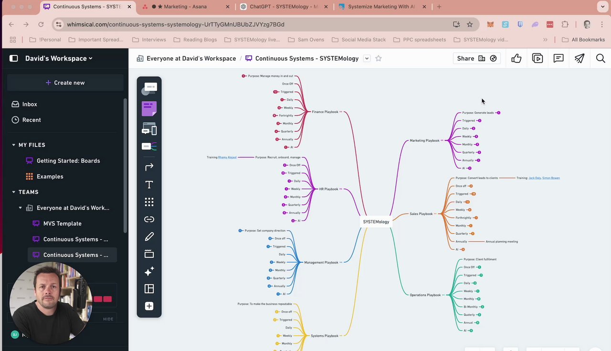This screenshot has width=611, height=351.
Task: Select the mind map tool
Action: point(149,147)
